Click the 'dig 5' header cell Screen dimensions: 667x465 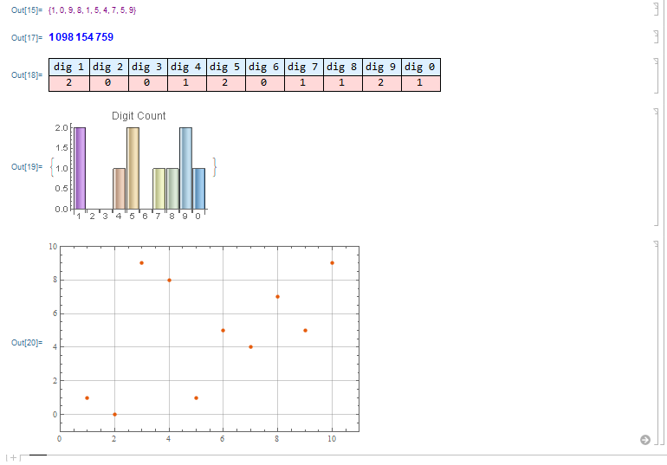tap(226, 68)
